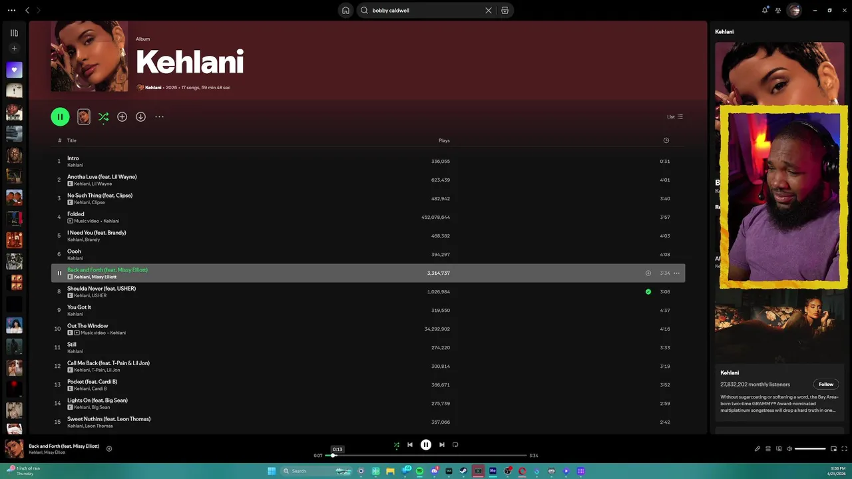This screenshot has width=852, height=479.
Task: Pause playback in the bottom player
Action: click(x=426, y=445)
